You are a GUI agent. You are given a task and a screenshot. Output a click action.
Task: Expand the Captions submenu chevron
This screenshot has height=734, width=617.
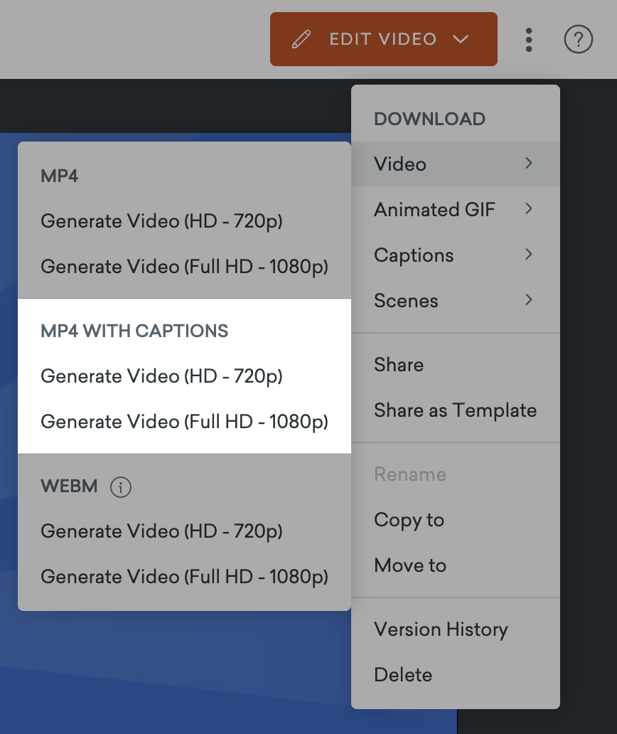click(x=529, y=254)
